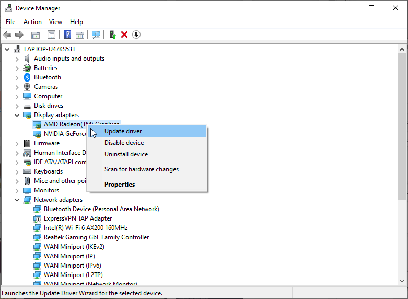The width and height of the screenshot is (408, 299).
Task: Select Uninstall device in context menu
Action: [126, 154]
